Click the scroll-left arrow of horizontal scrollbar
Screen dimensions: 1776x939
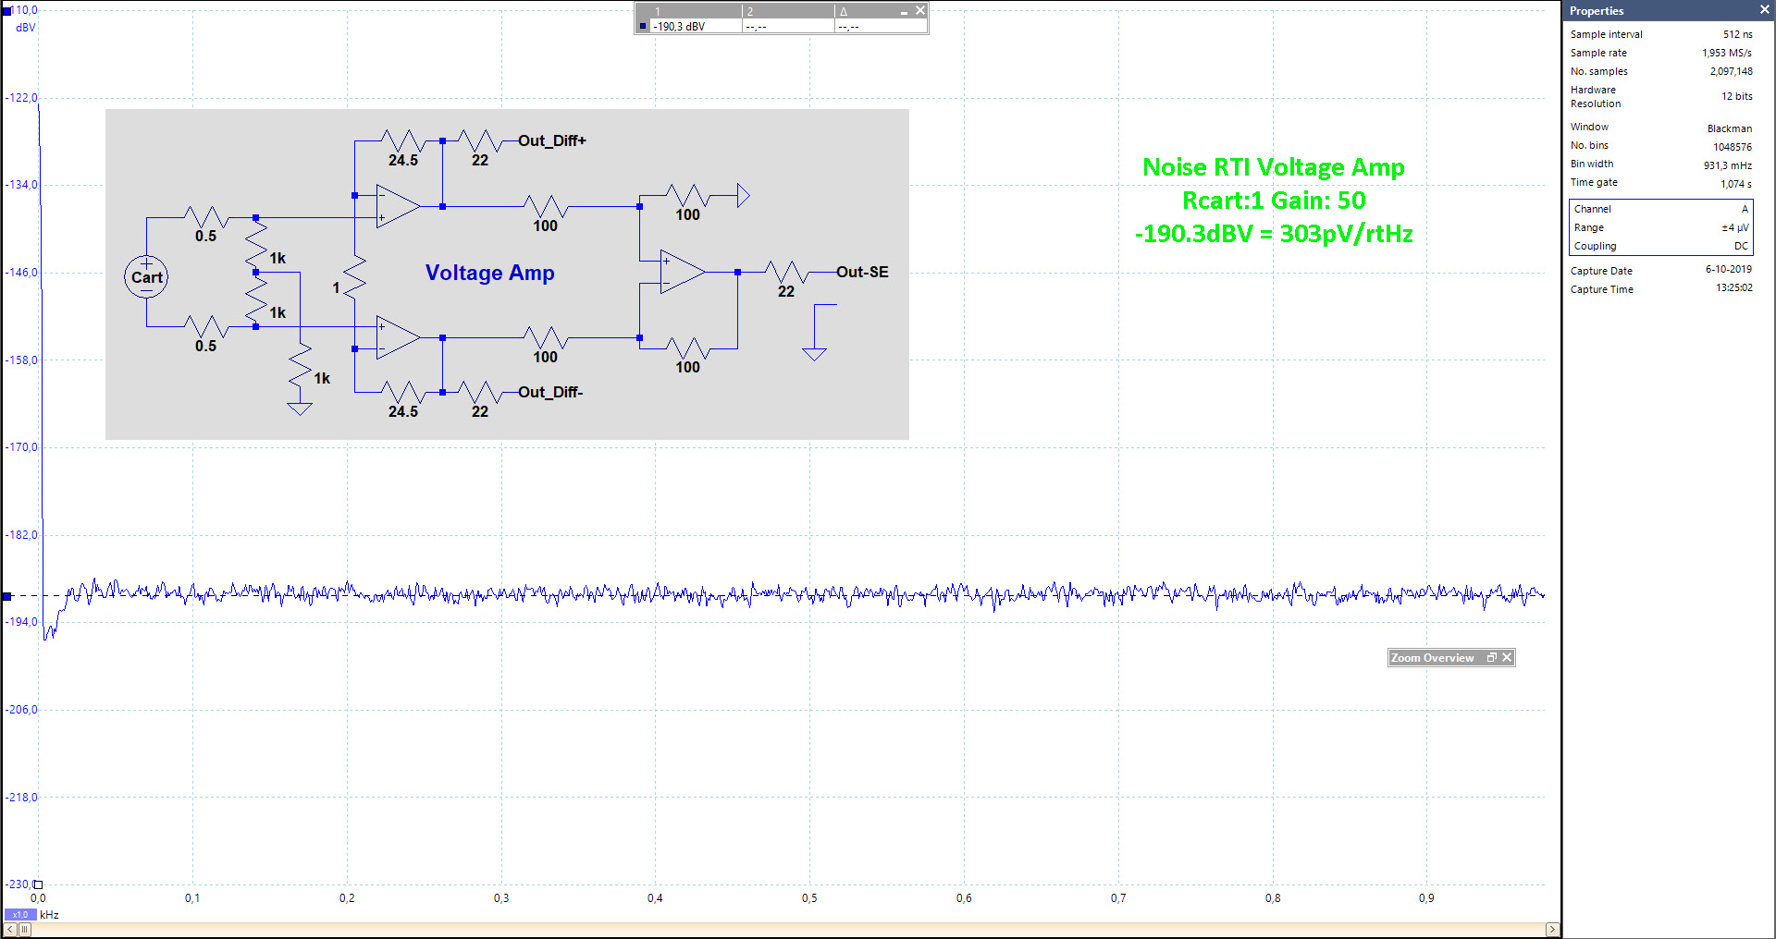[10, 929]
